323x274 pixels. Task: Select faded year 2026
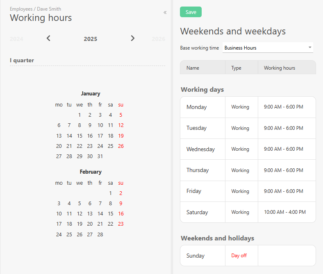click(158, 39)
